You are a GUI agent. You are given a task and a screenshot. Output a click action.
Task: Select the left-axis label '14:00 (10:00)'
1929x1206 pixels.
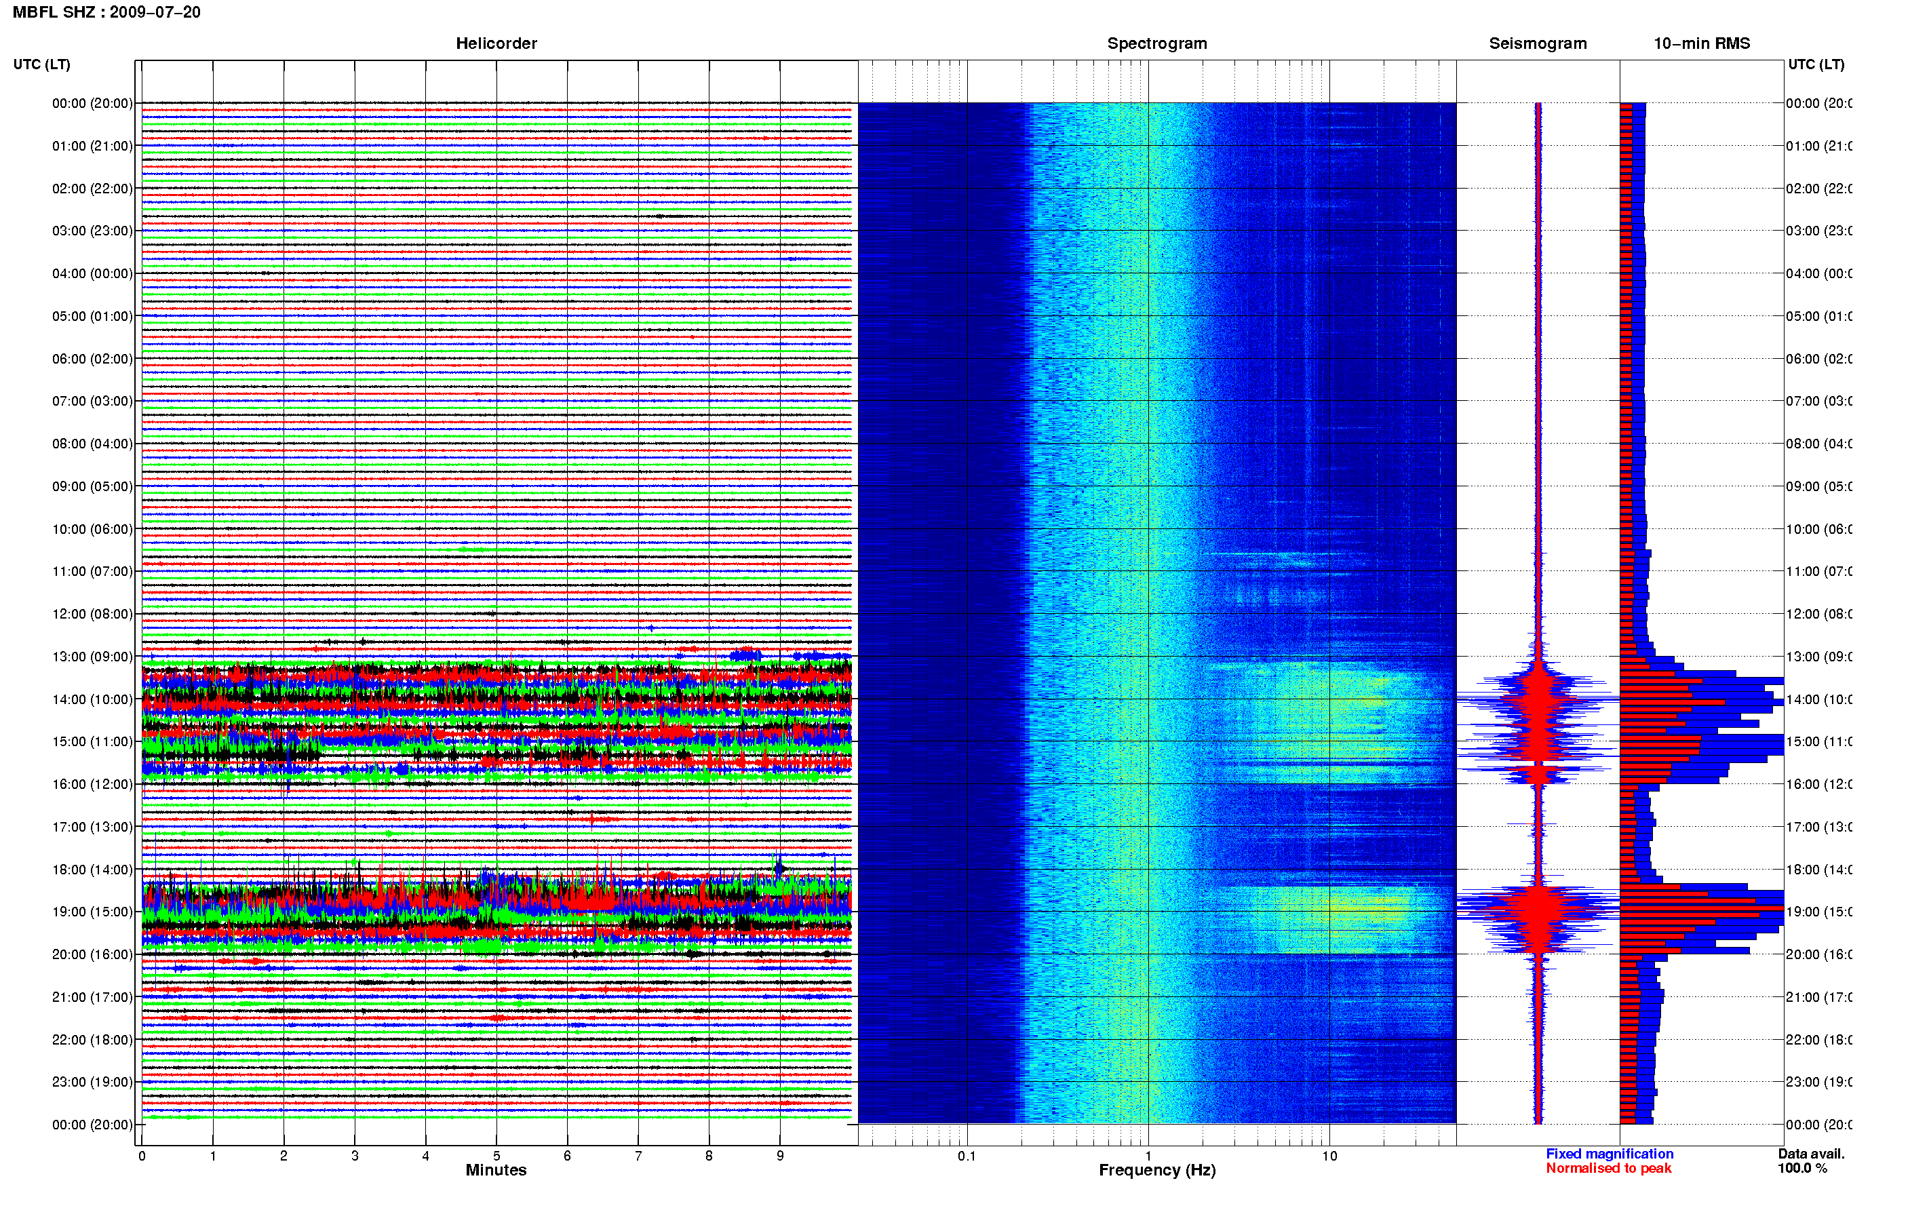tap(92, 699)
